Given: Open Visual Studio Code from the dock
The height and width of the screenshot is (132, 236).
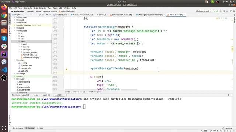Looking at the screenshot, I should coord(4,70).
